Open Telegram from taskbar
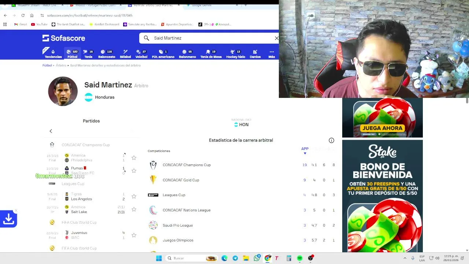 point(235,258)
